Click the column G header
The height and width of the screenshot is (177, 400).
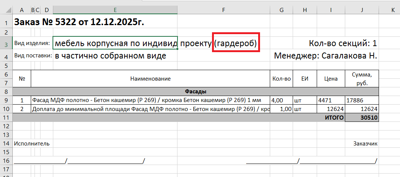point(281,10)
